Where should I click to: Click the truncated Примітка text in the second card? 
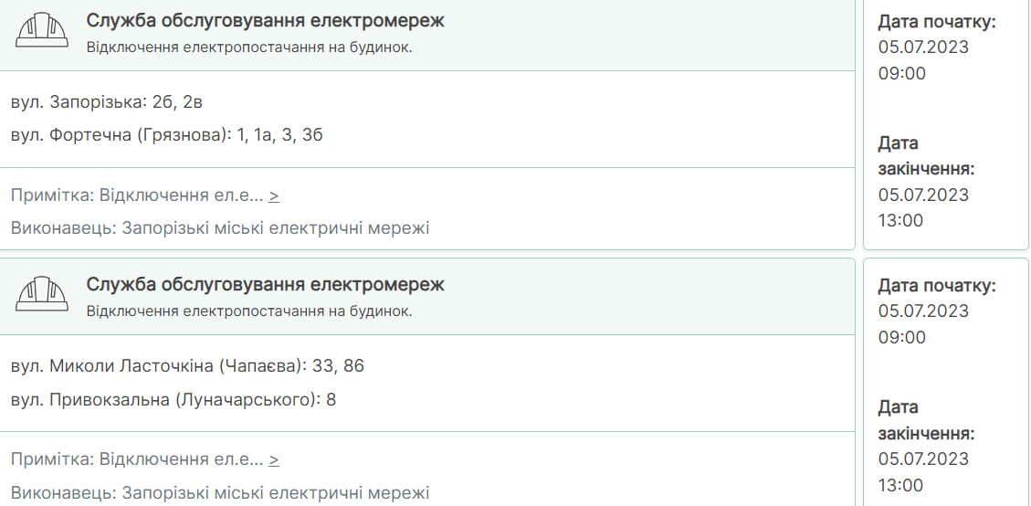pyautogui.click(x=137, y=459)
